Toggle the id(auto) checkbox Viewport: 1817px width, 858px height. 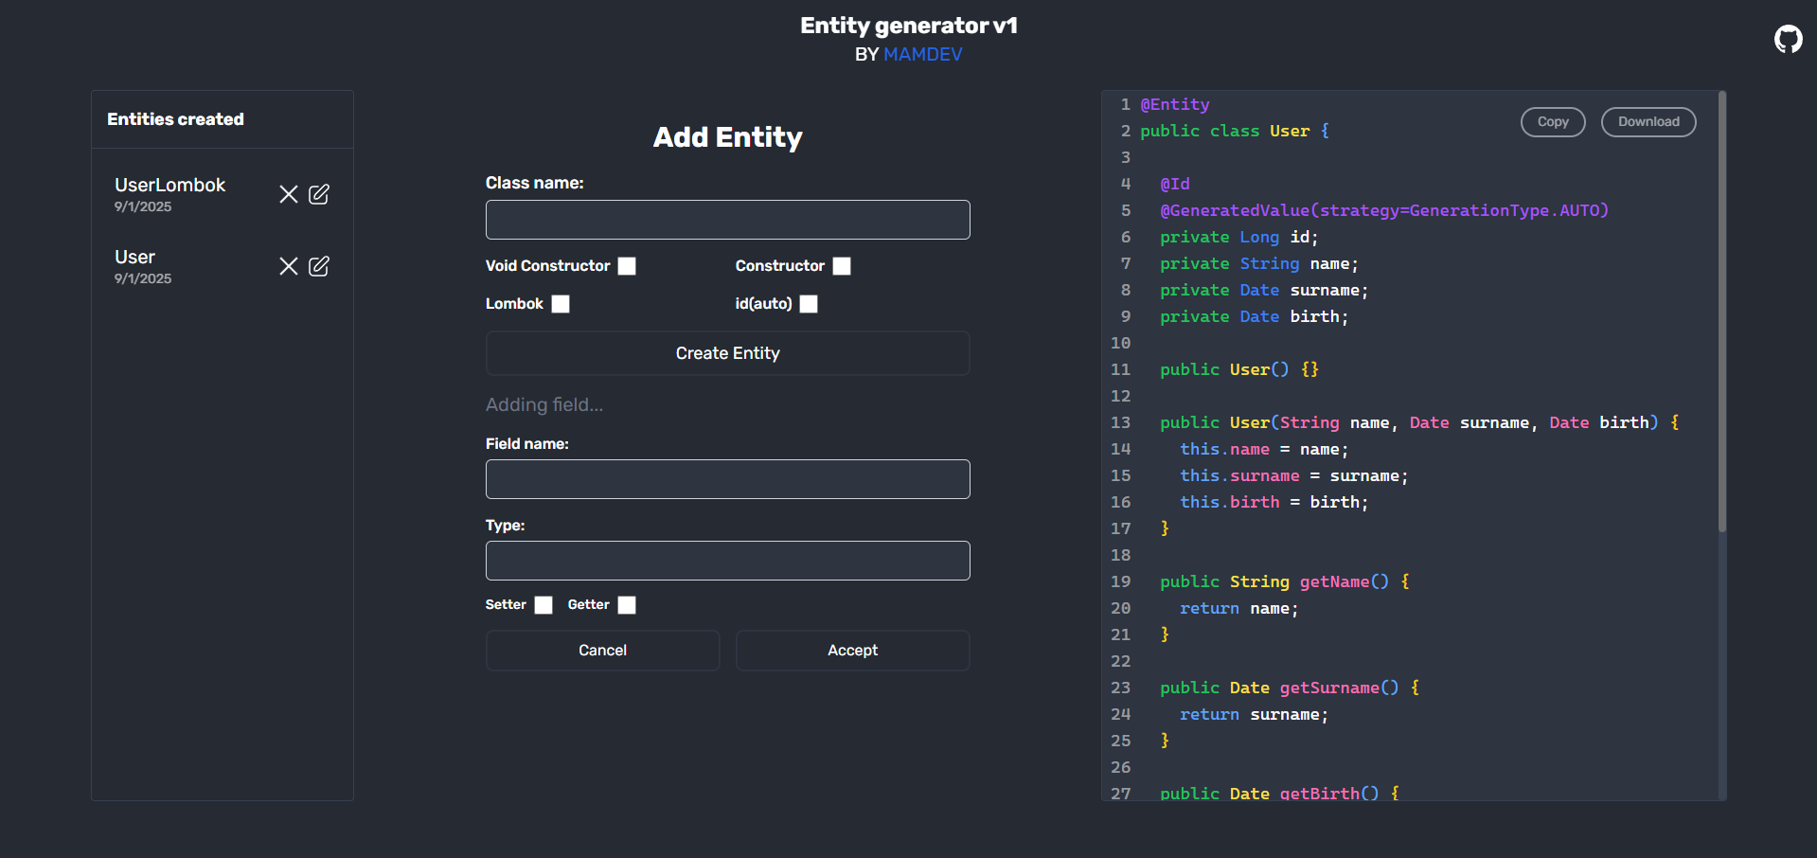click(809, 304)
